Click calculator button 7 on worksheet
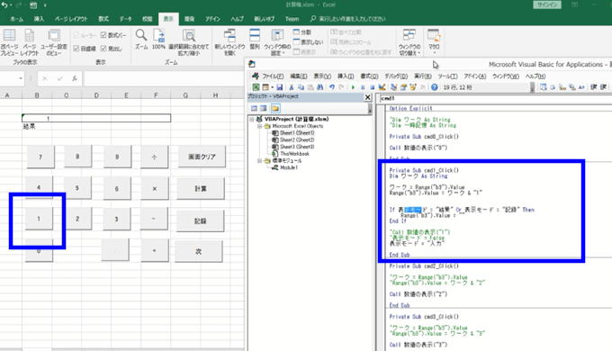Image resolution: width=612 pixels, height=351 pixels. click(40, 157)
